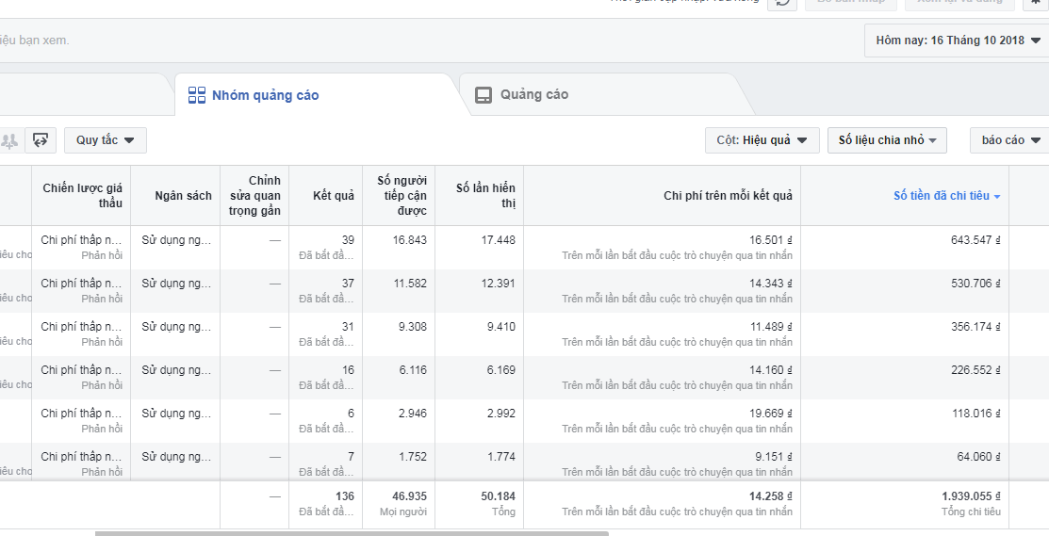This screenshot has width=1049, height=536.
Task: Select the Số lần hiển thị column header
Action: [x=484, y=196]
